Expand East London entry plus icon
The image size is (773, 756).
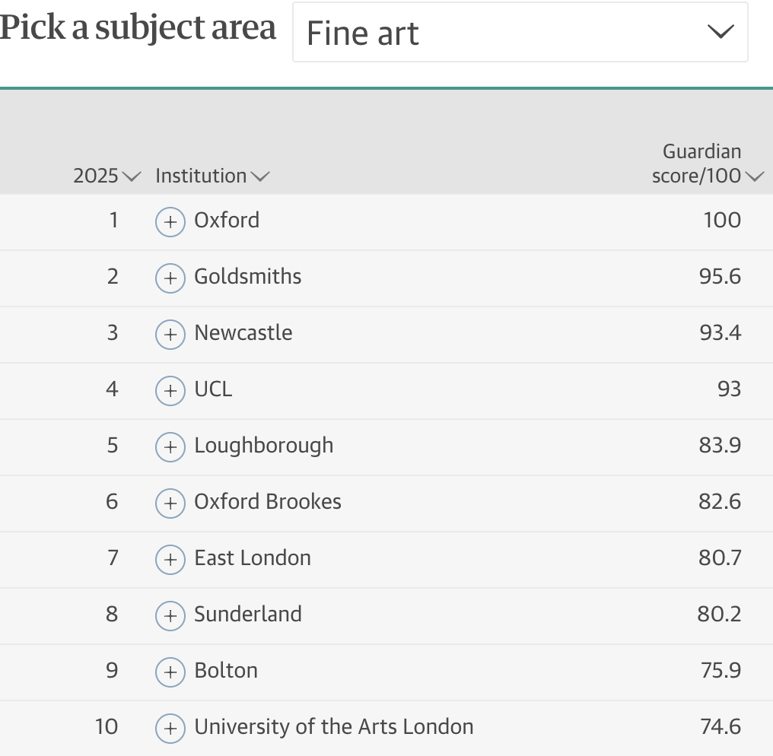pyautogui.click(x=170, y=559)
